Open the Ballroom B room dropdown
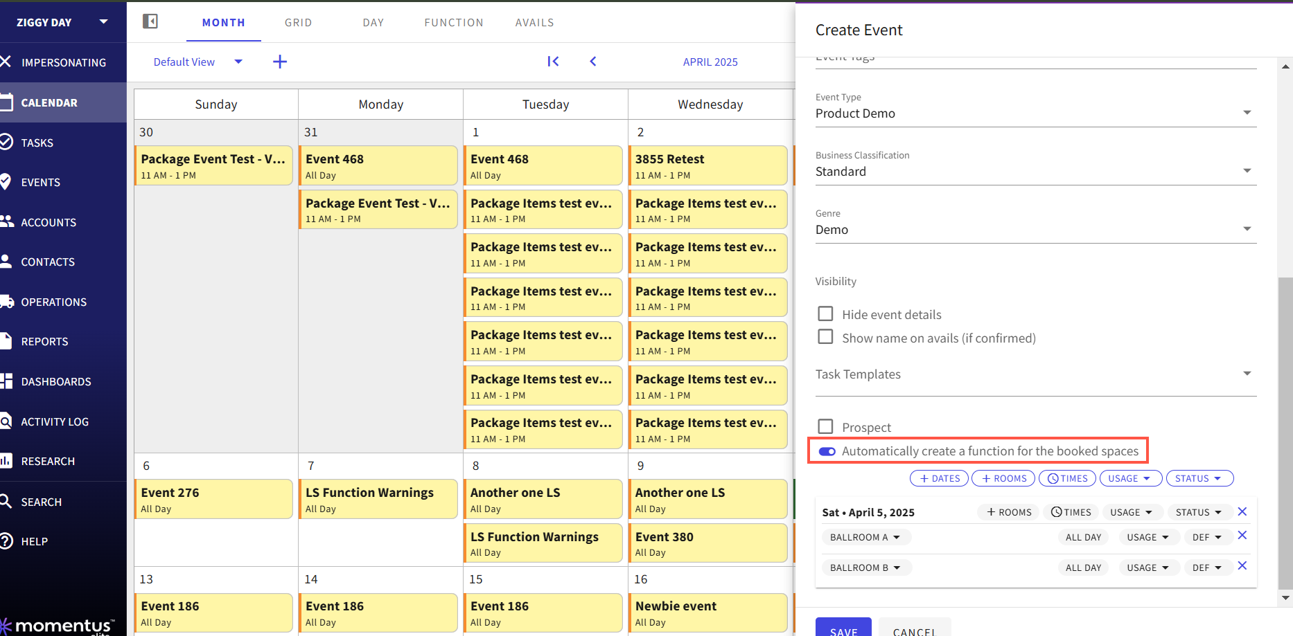The width and height of the screenshot is (1293, 636). pos(866,567)
